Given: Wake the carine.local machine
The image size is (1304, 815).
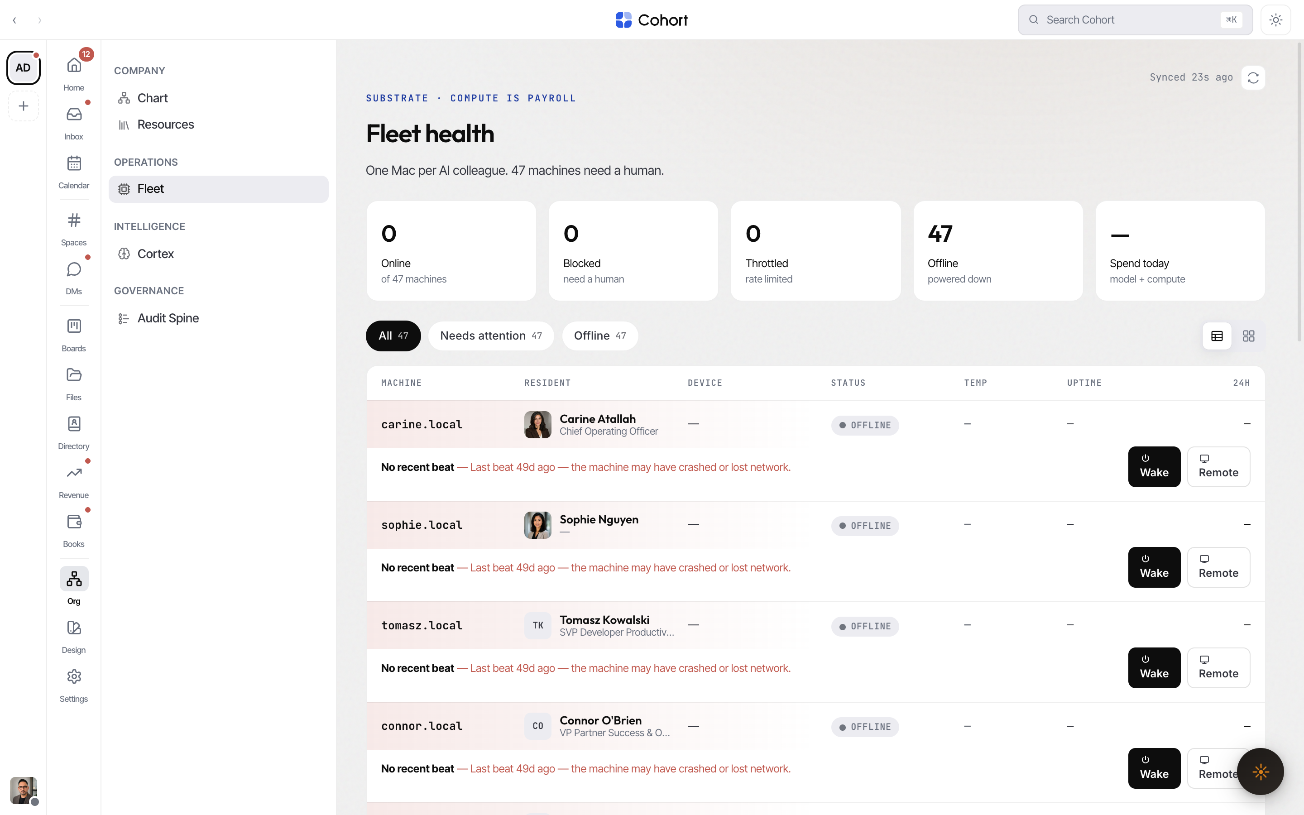Looking at the screenshot, I should [1154, 467].
